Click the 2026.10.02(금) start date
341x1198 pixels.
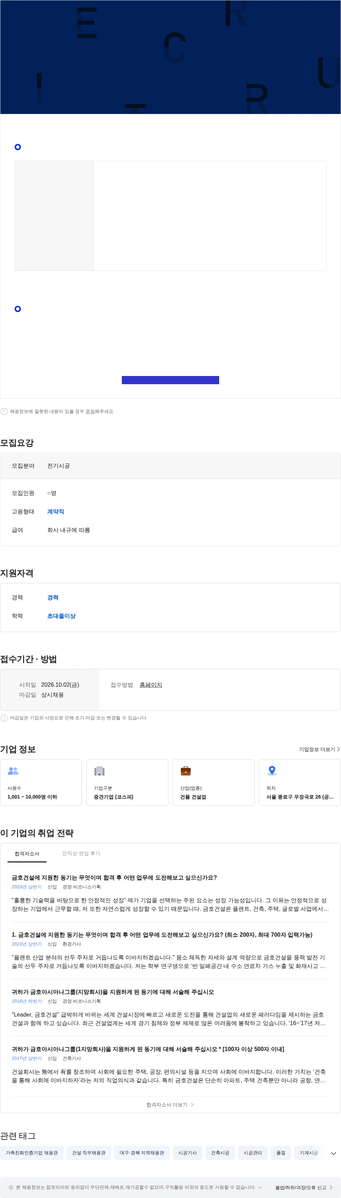[60, 685]
